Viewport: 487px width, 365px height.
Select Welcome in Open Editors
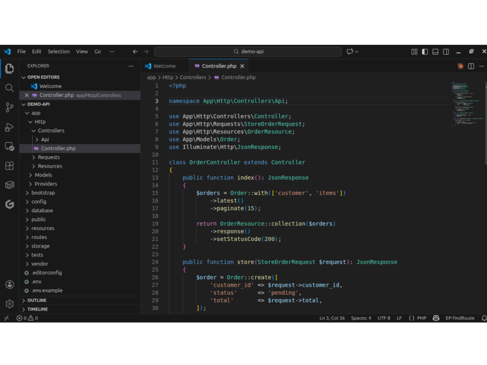[x=50, y=86]
